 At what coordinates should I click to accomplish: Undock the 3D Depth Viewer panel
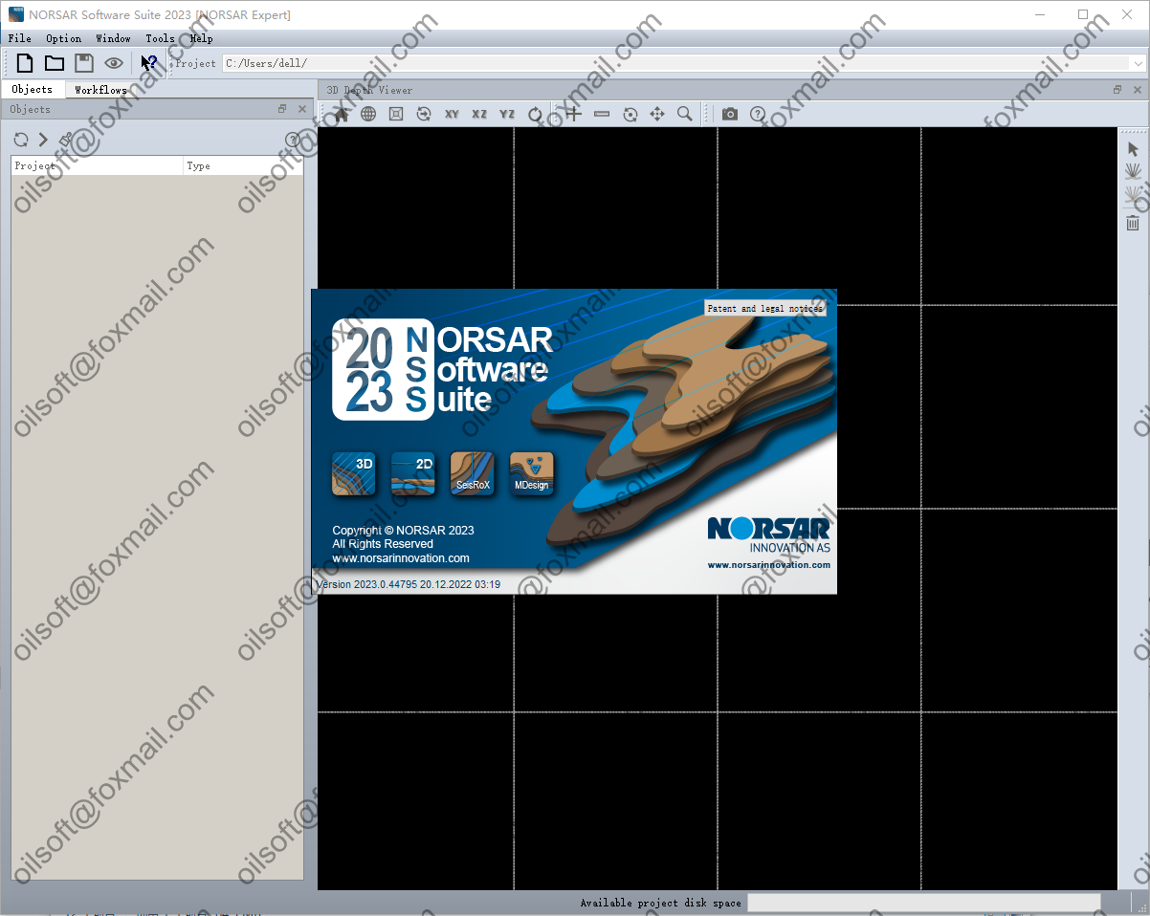click(1117, 90)
